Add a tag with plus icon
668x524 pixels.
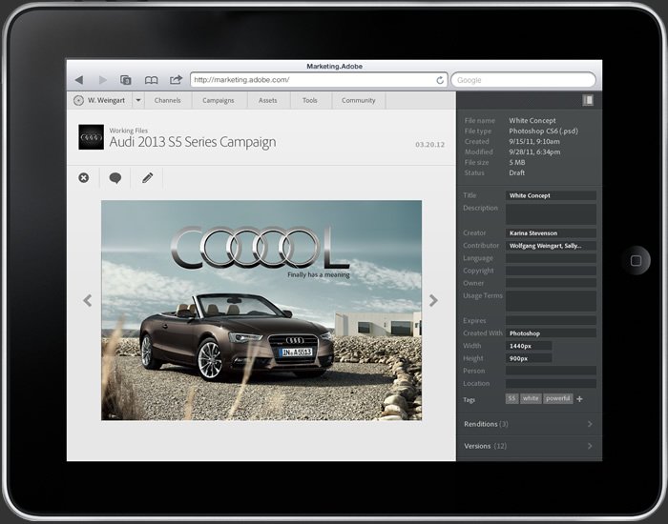(x=579, y=399)
